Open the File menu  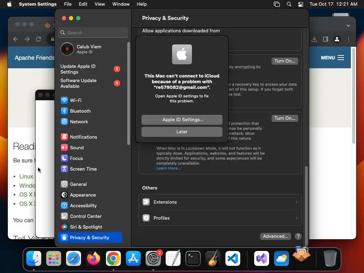[68, 4]
